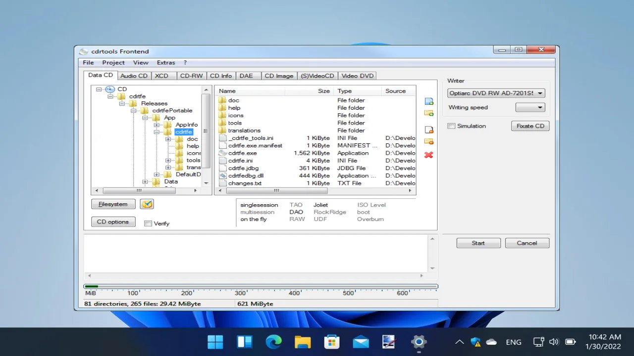
Task: Click the Filesystem button
Action: click(113, 204)
